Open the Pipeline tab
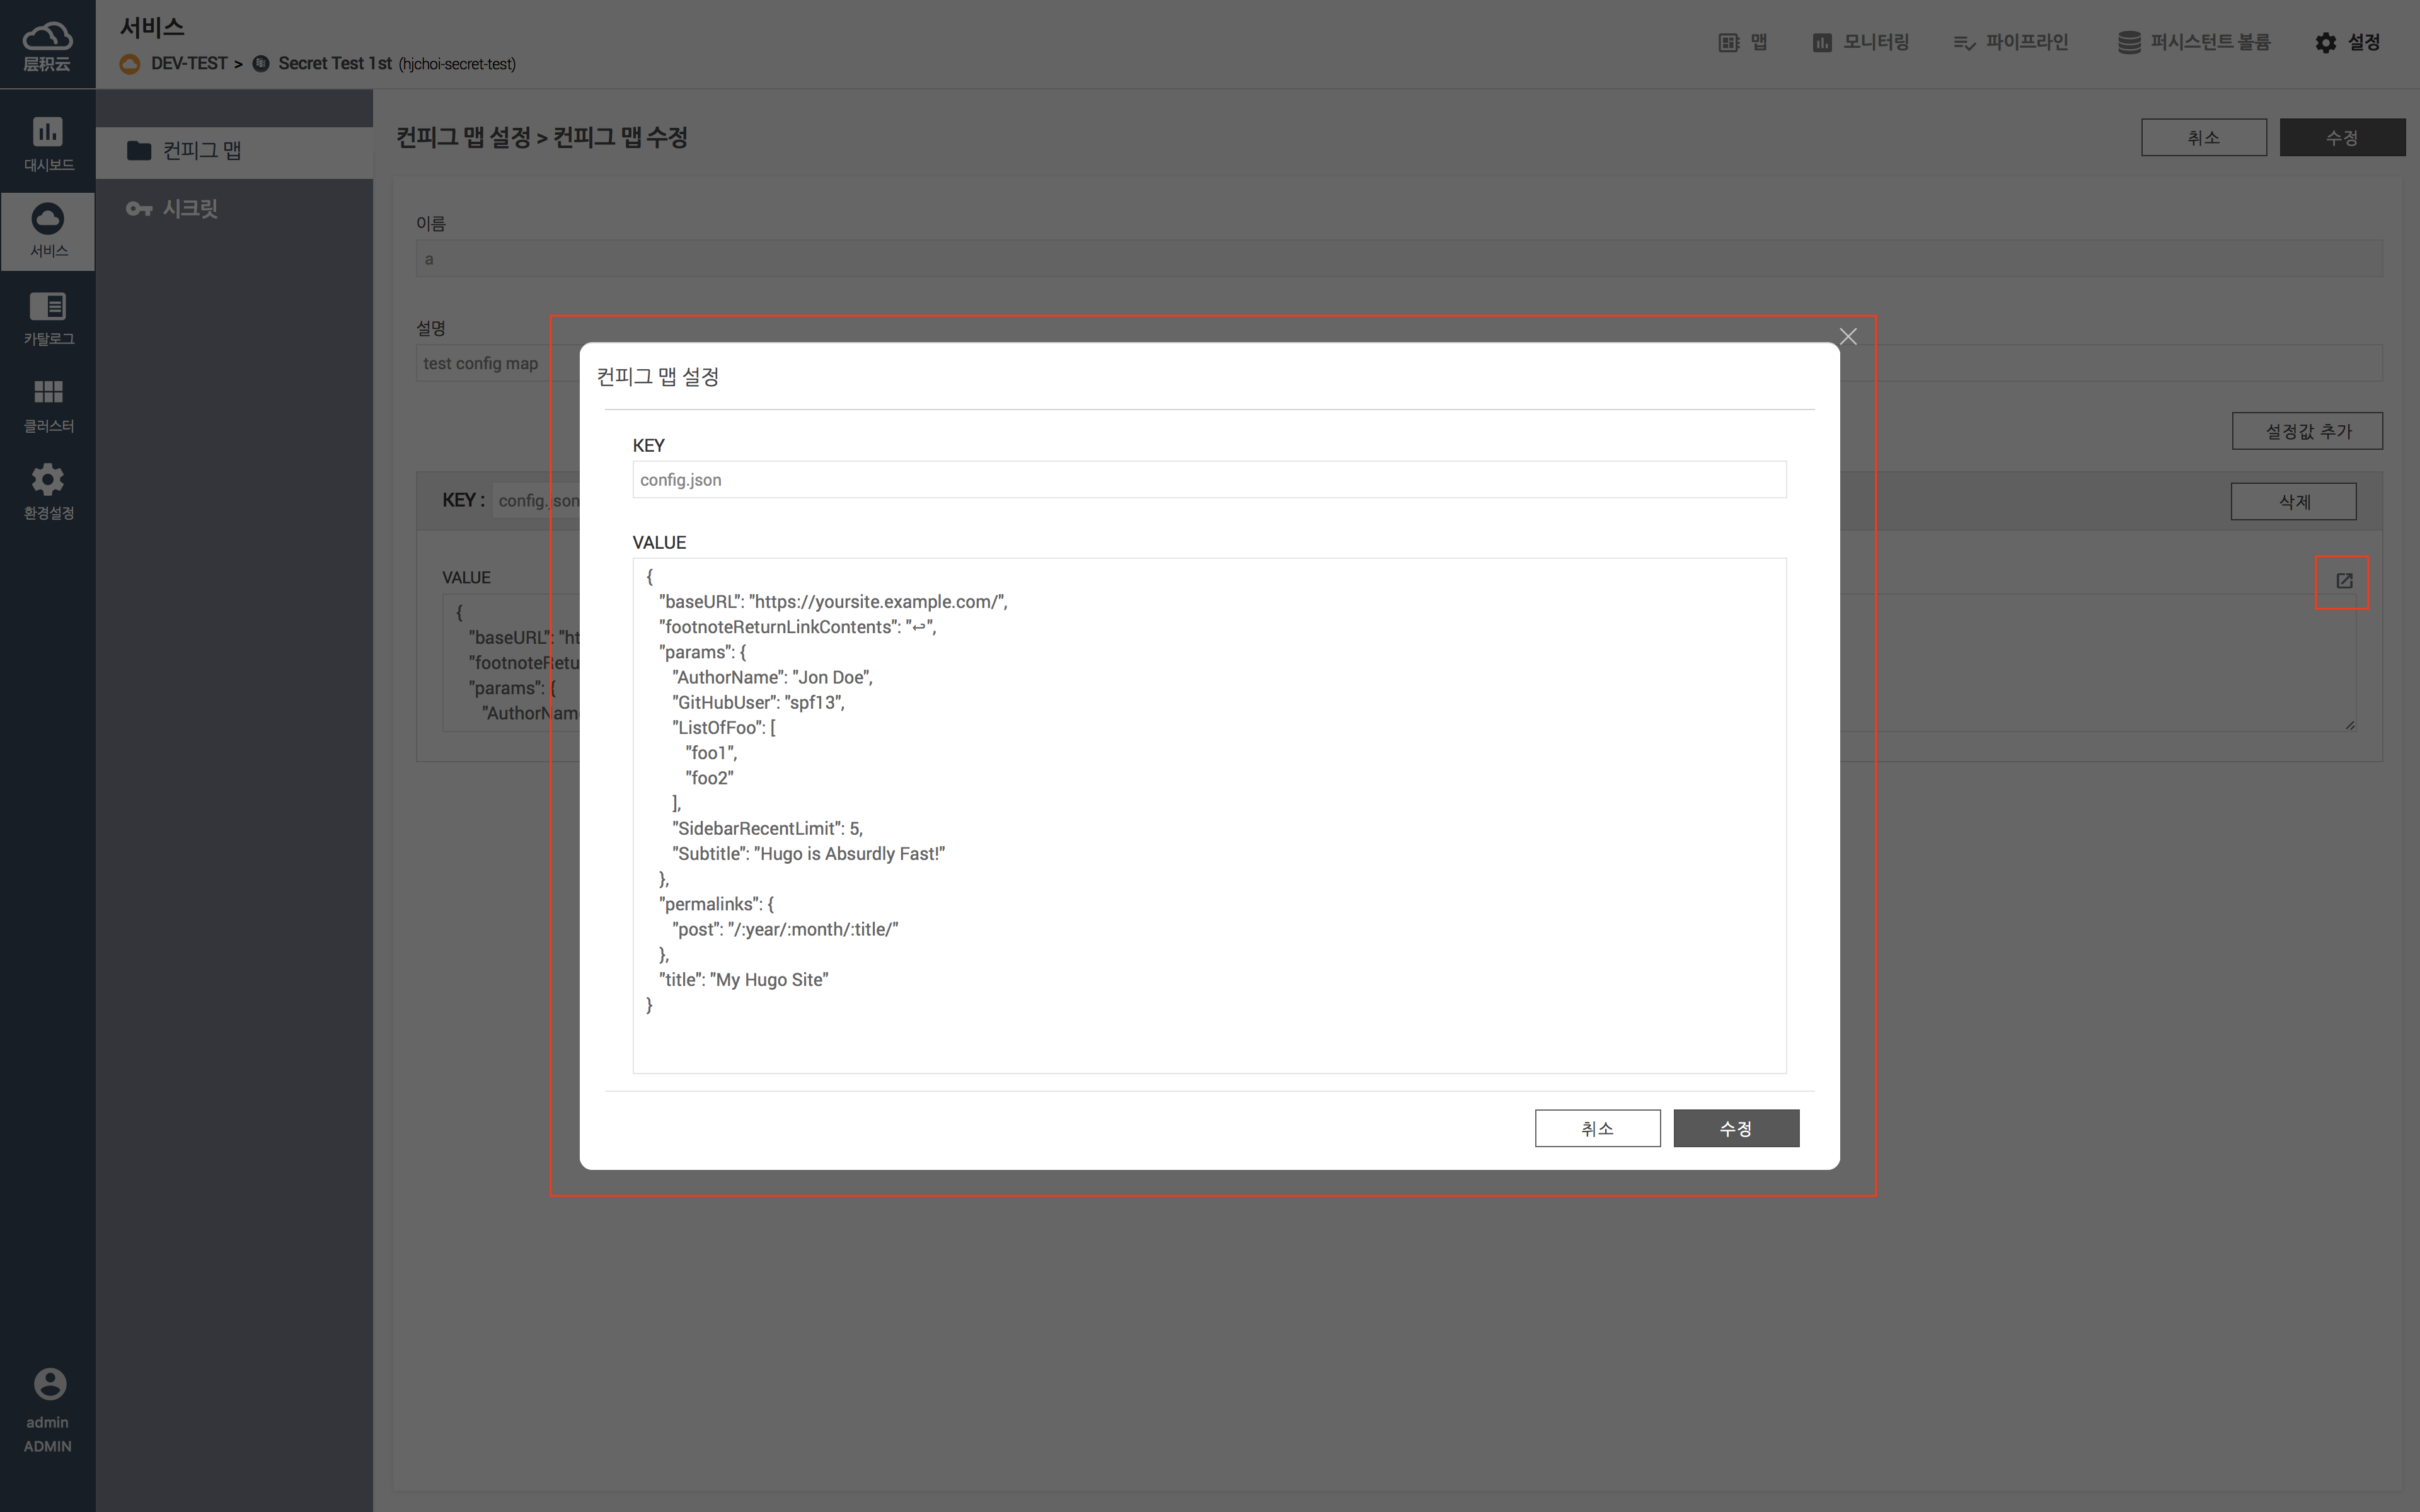Viewport: 2420px width, 1512px height. [x=2011, y=42]
